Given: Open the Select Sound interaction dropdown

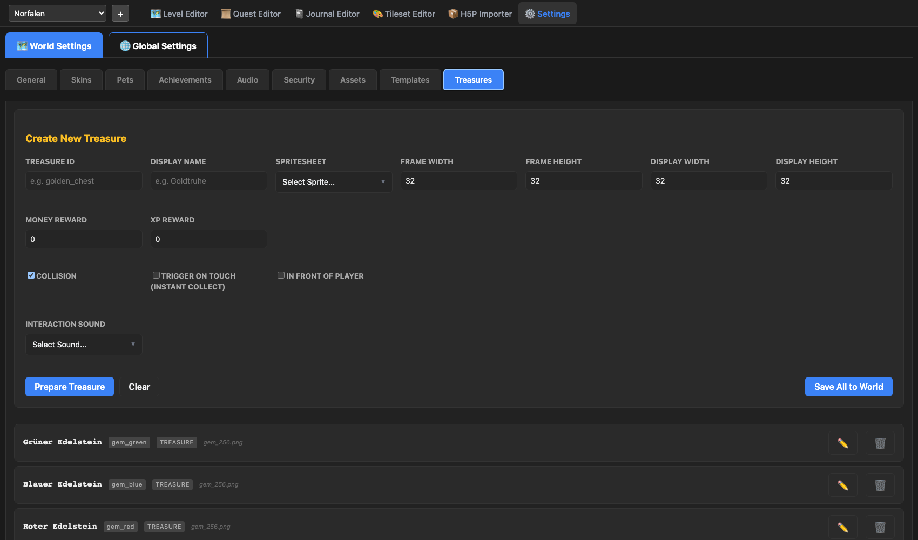Looking at the screenshot, I should [x=84, y=345].
